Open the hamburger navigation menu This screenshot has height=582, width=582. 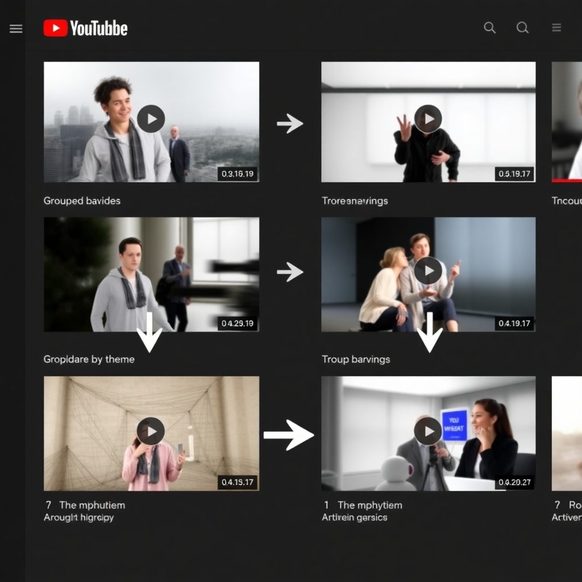[x=15, y=28]
